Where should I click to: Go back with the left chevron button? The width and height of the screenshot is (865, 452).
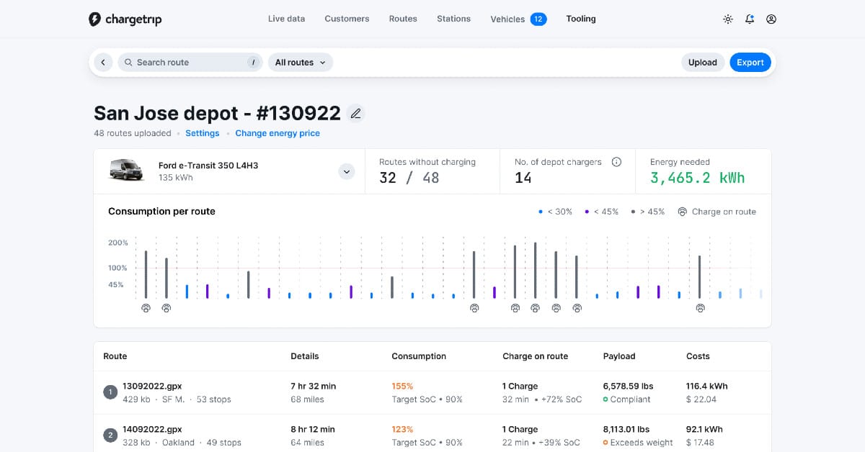[x=103, y=63]
